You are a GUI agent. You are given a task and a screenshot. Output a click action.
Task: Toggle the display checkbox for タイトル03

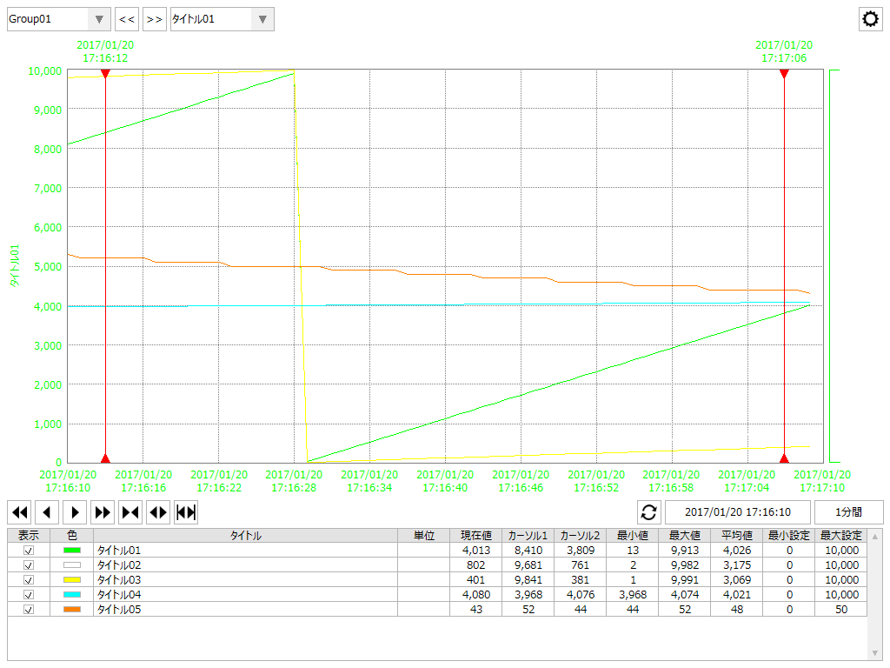(x=29, y=580)
